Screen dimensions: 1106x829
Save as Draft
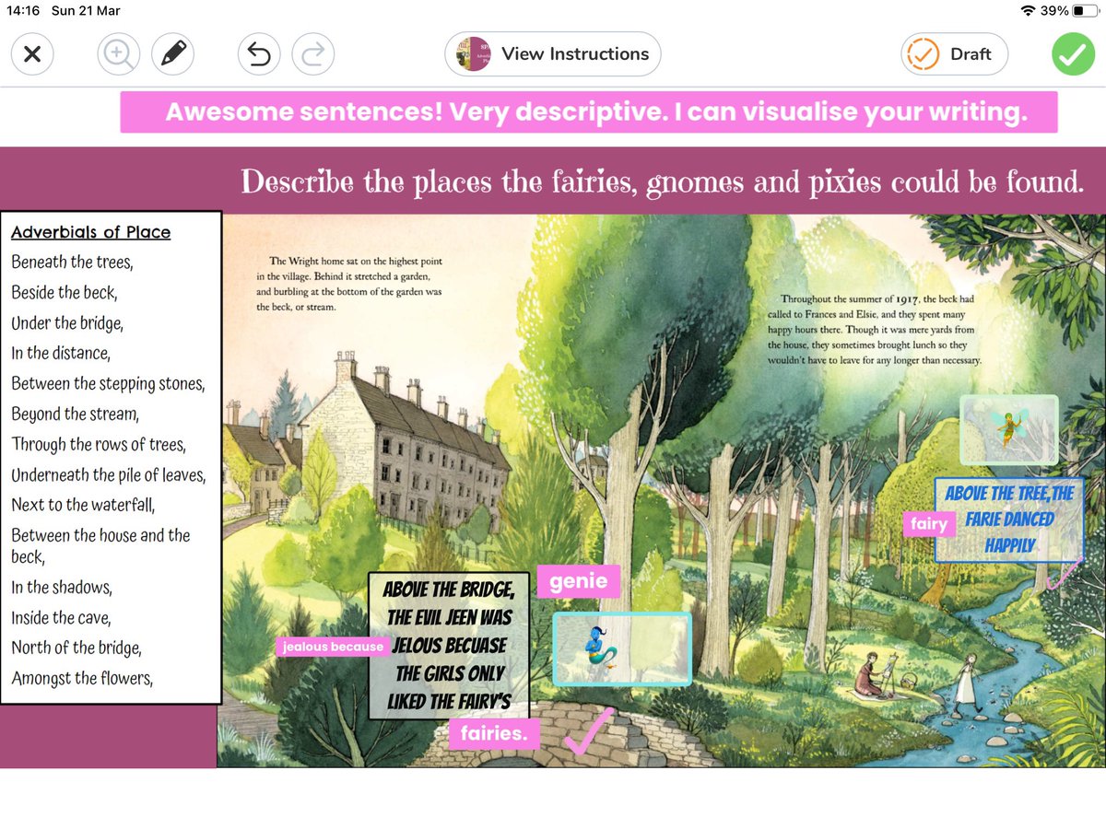(x=954, y=54)
